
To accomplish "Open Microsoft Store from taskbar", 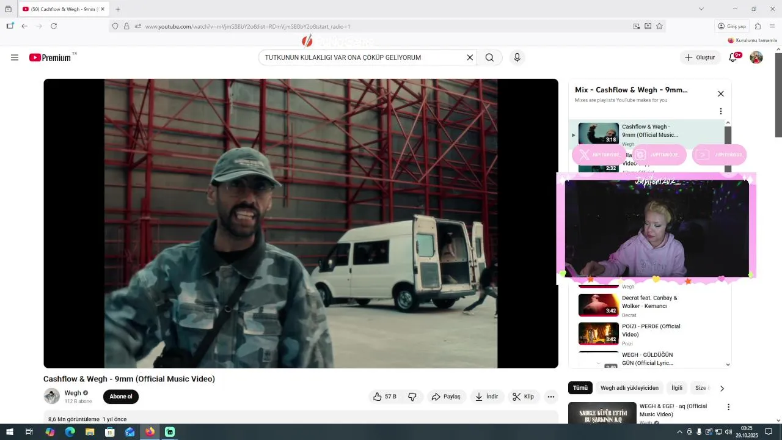I will (110, 432).
